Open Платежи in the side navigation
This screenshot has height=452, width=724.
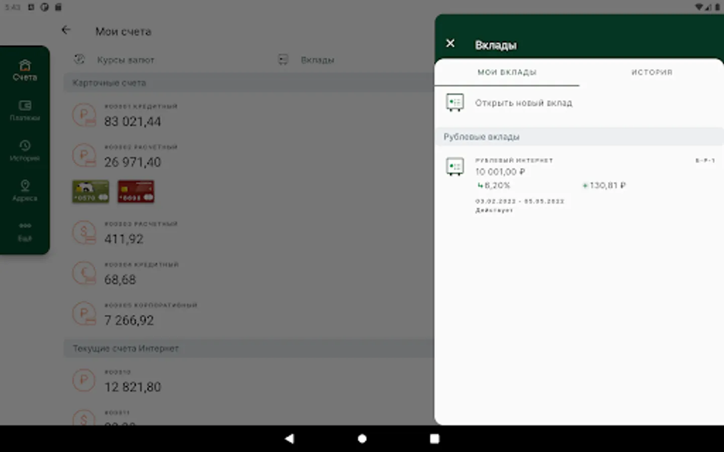click(25, 110)
